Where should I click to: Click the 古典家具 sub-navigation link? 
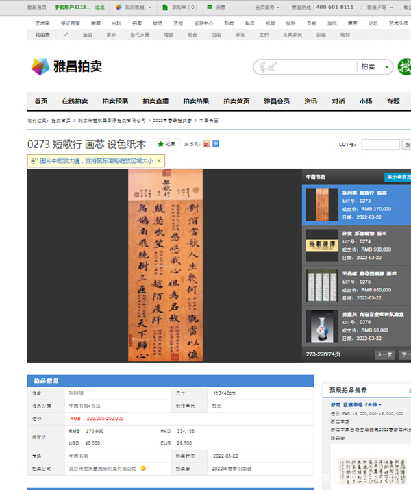292,35
